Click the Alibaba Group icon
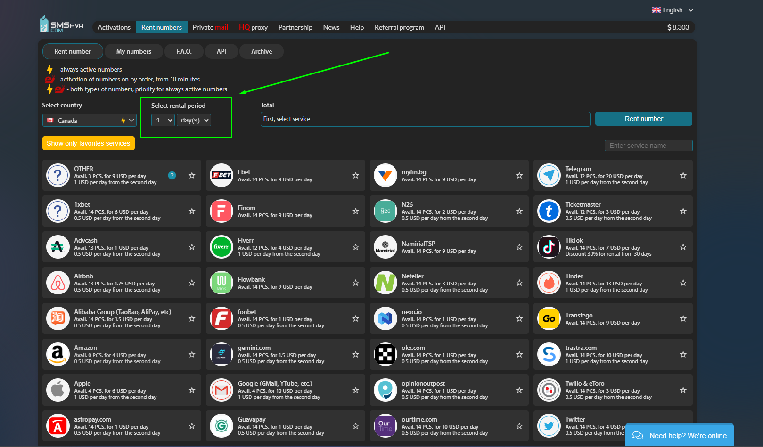Screen dimensions: 763x447 [58, 318]
